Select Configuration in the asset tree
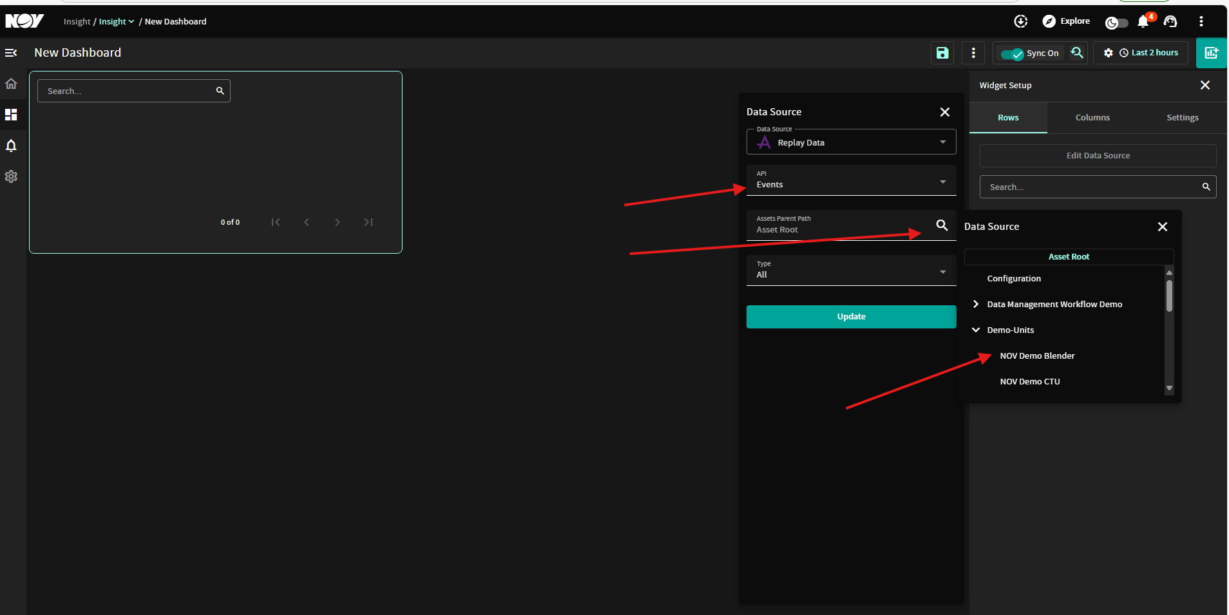Screen dimensions: 1229x615 pos(1014,278)
